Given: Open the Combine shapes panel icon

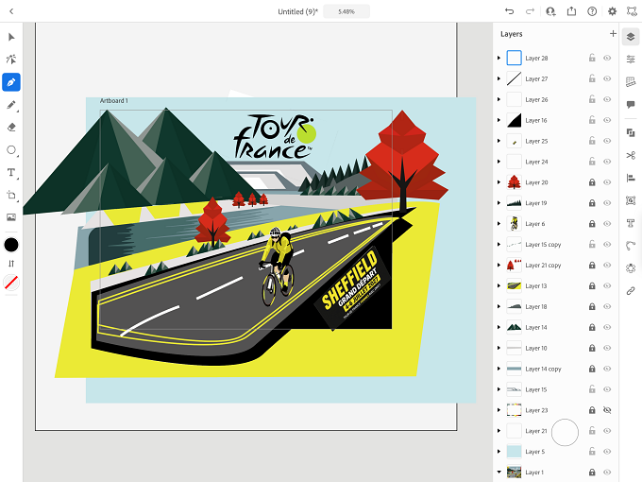Looking at the screenshot, I should coord(631,133).
